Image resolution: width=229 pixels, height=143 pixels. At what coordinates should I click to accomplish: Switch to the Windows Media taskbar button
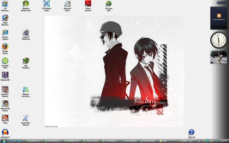point(149,141)
